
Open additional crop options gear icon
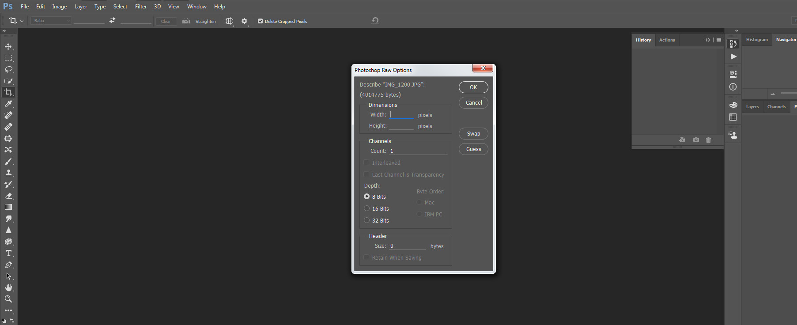click(245, 21)
